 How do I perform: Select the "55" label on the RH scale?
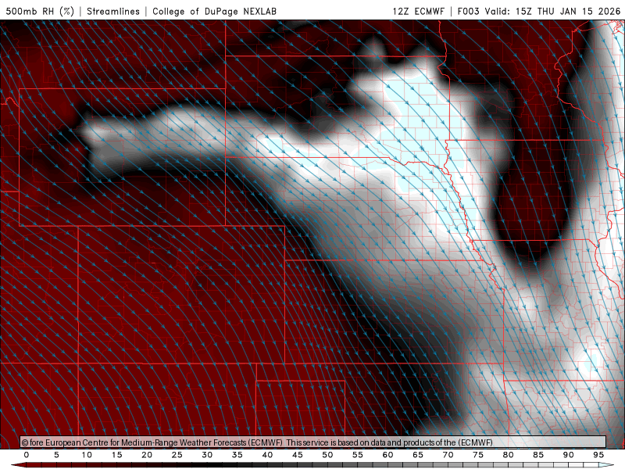(x=358, y=455)
